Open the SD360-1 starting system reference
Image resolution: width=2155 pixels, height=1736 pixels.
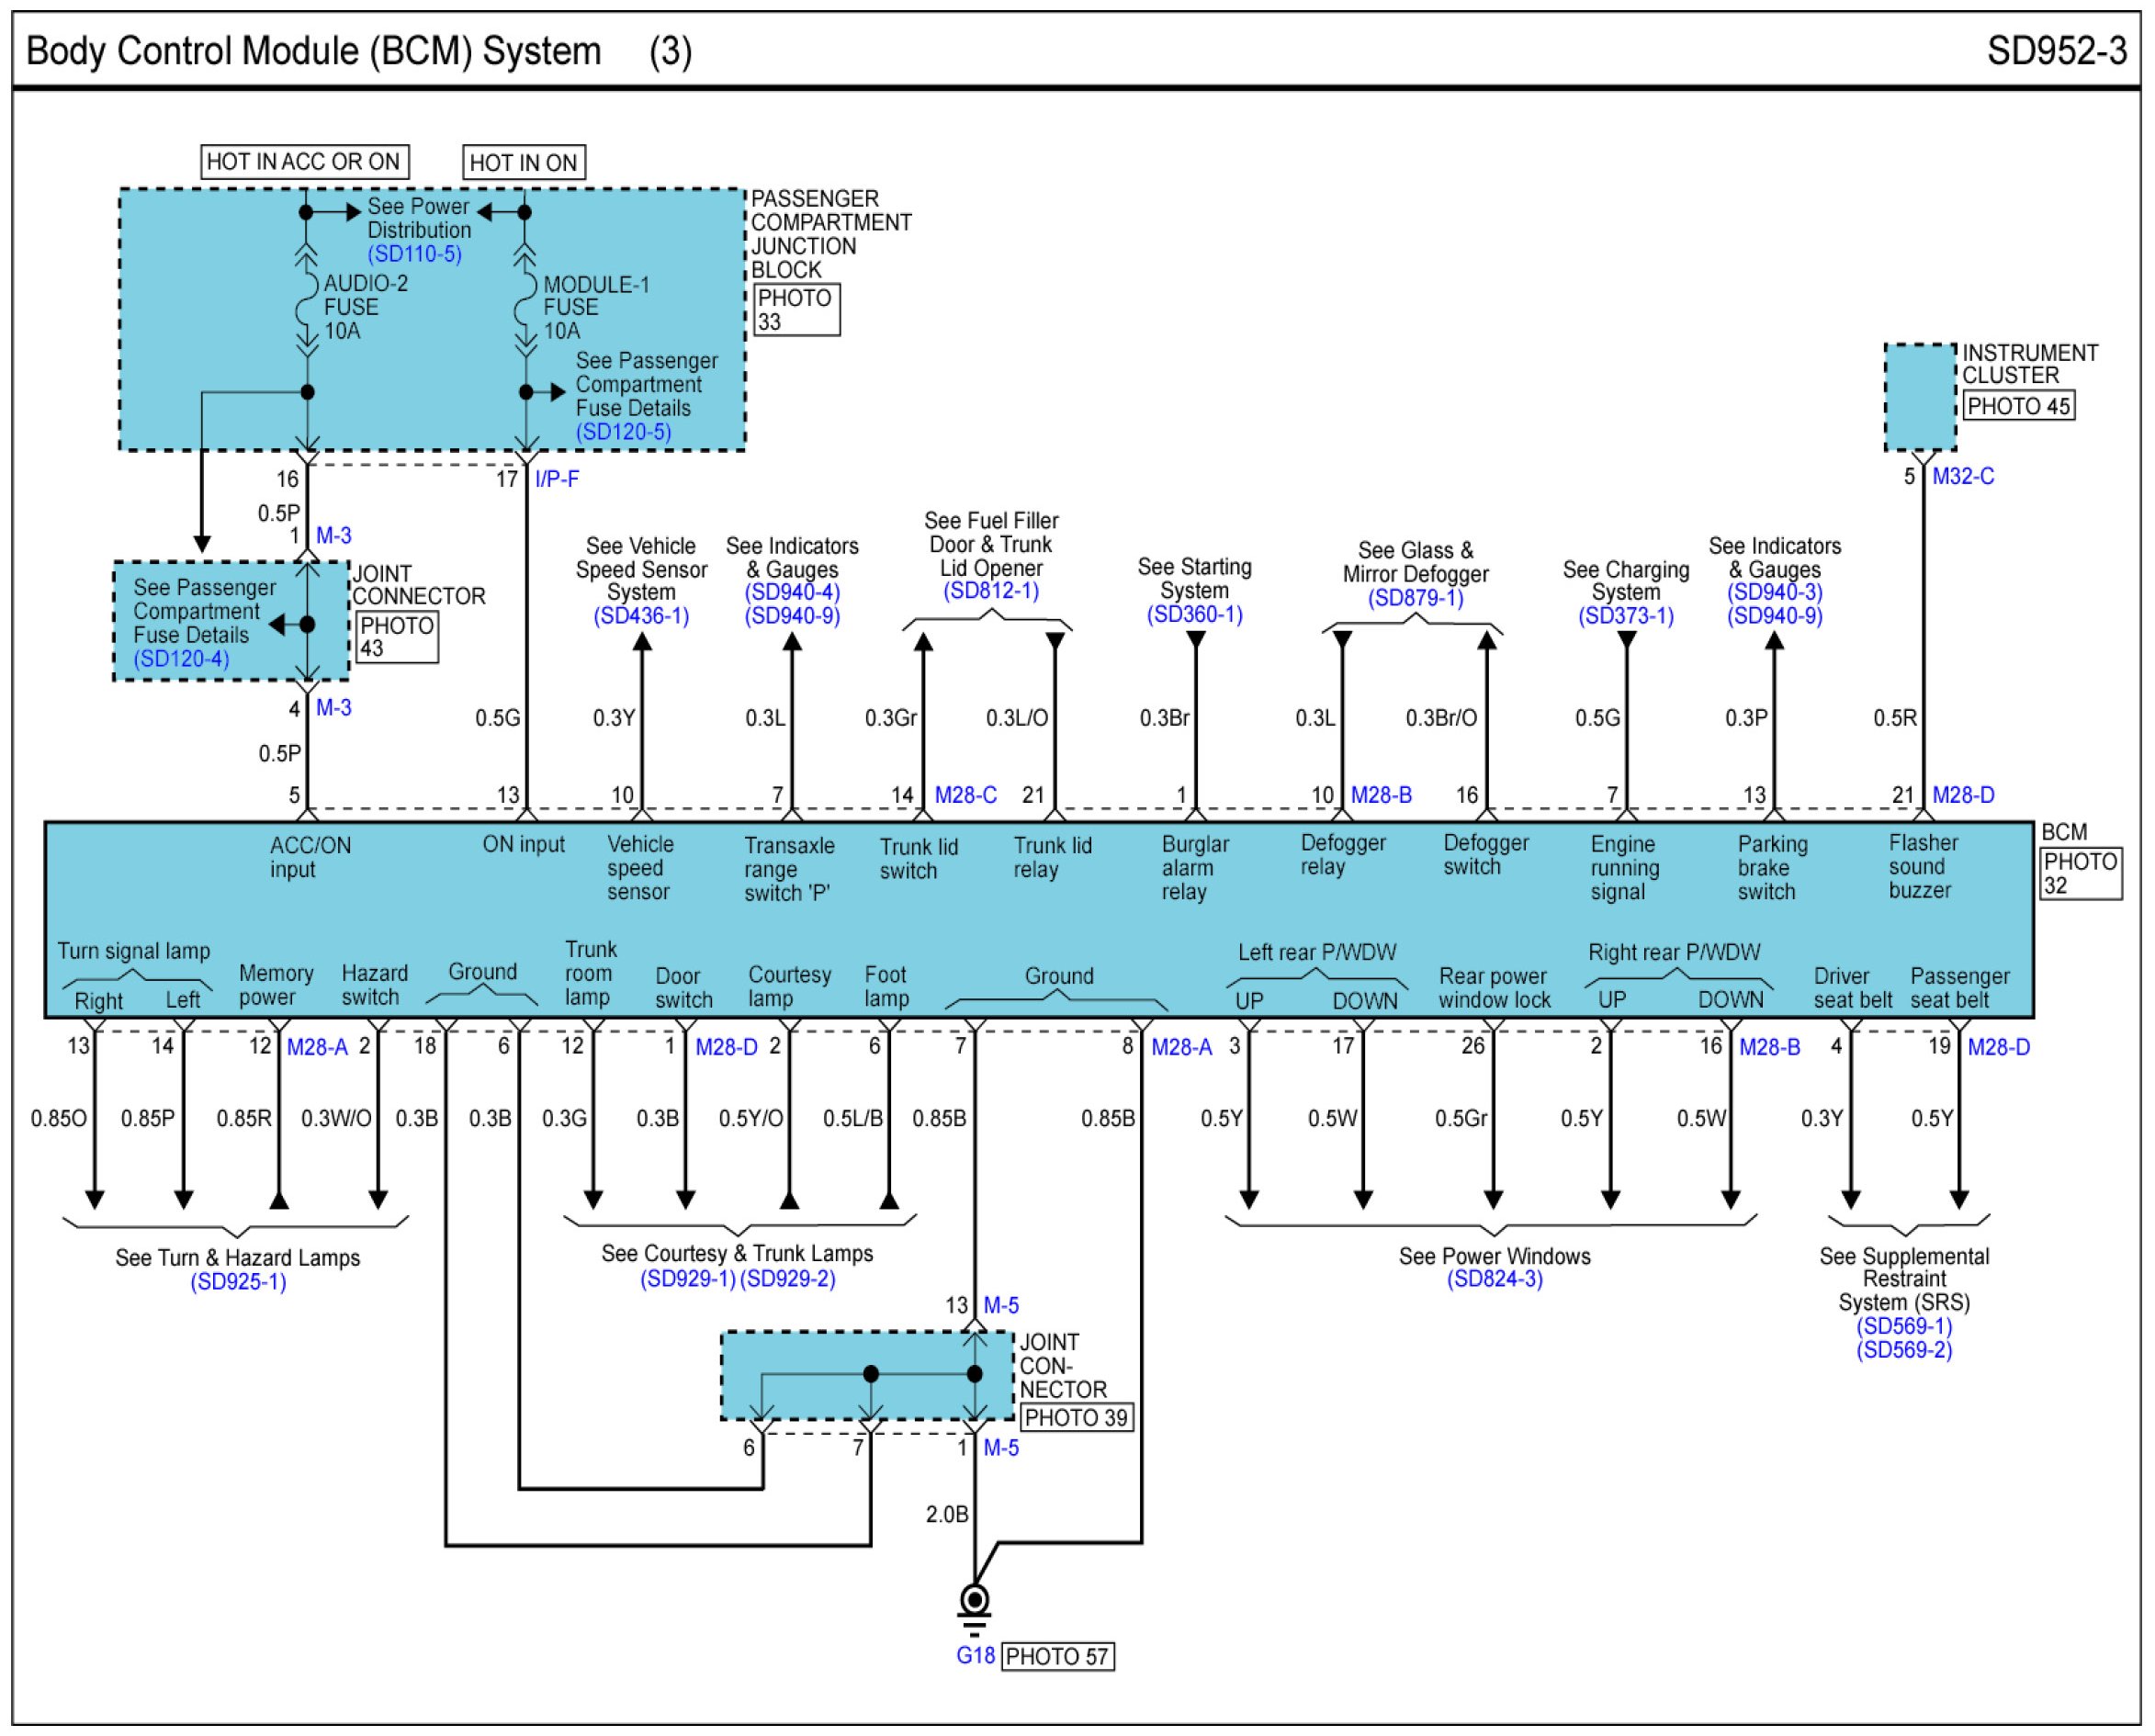(x=1194, y=615)
